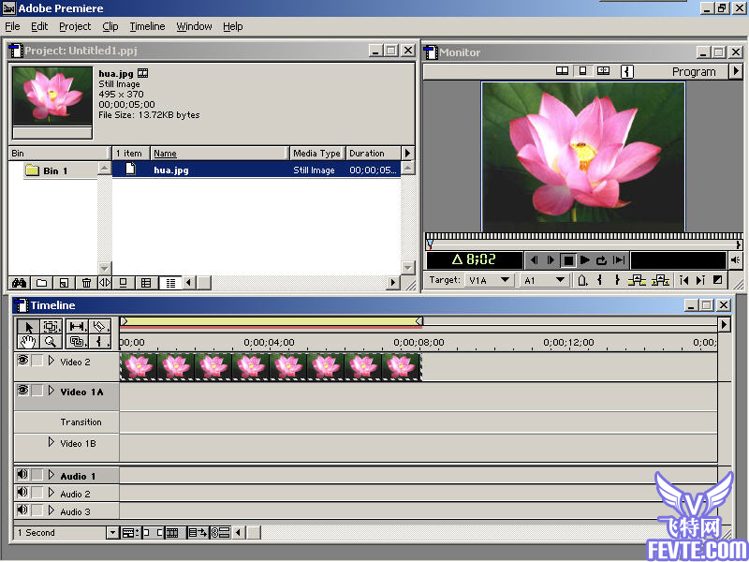Screen dimensions: 749x562
Task: Create a new bin with folder icon
Action: pyautogui.click(x=41, y=282)
